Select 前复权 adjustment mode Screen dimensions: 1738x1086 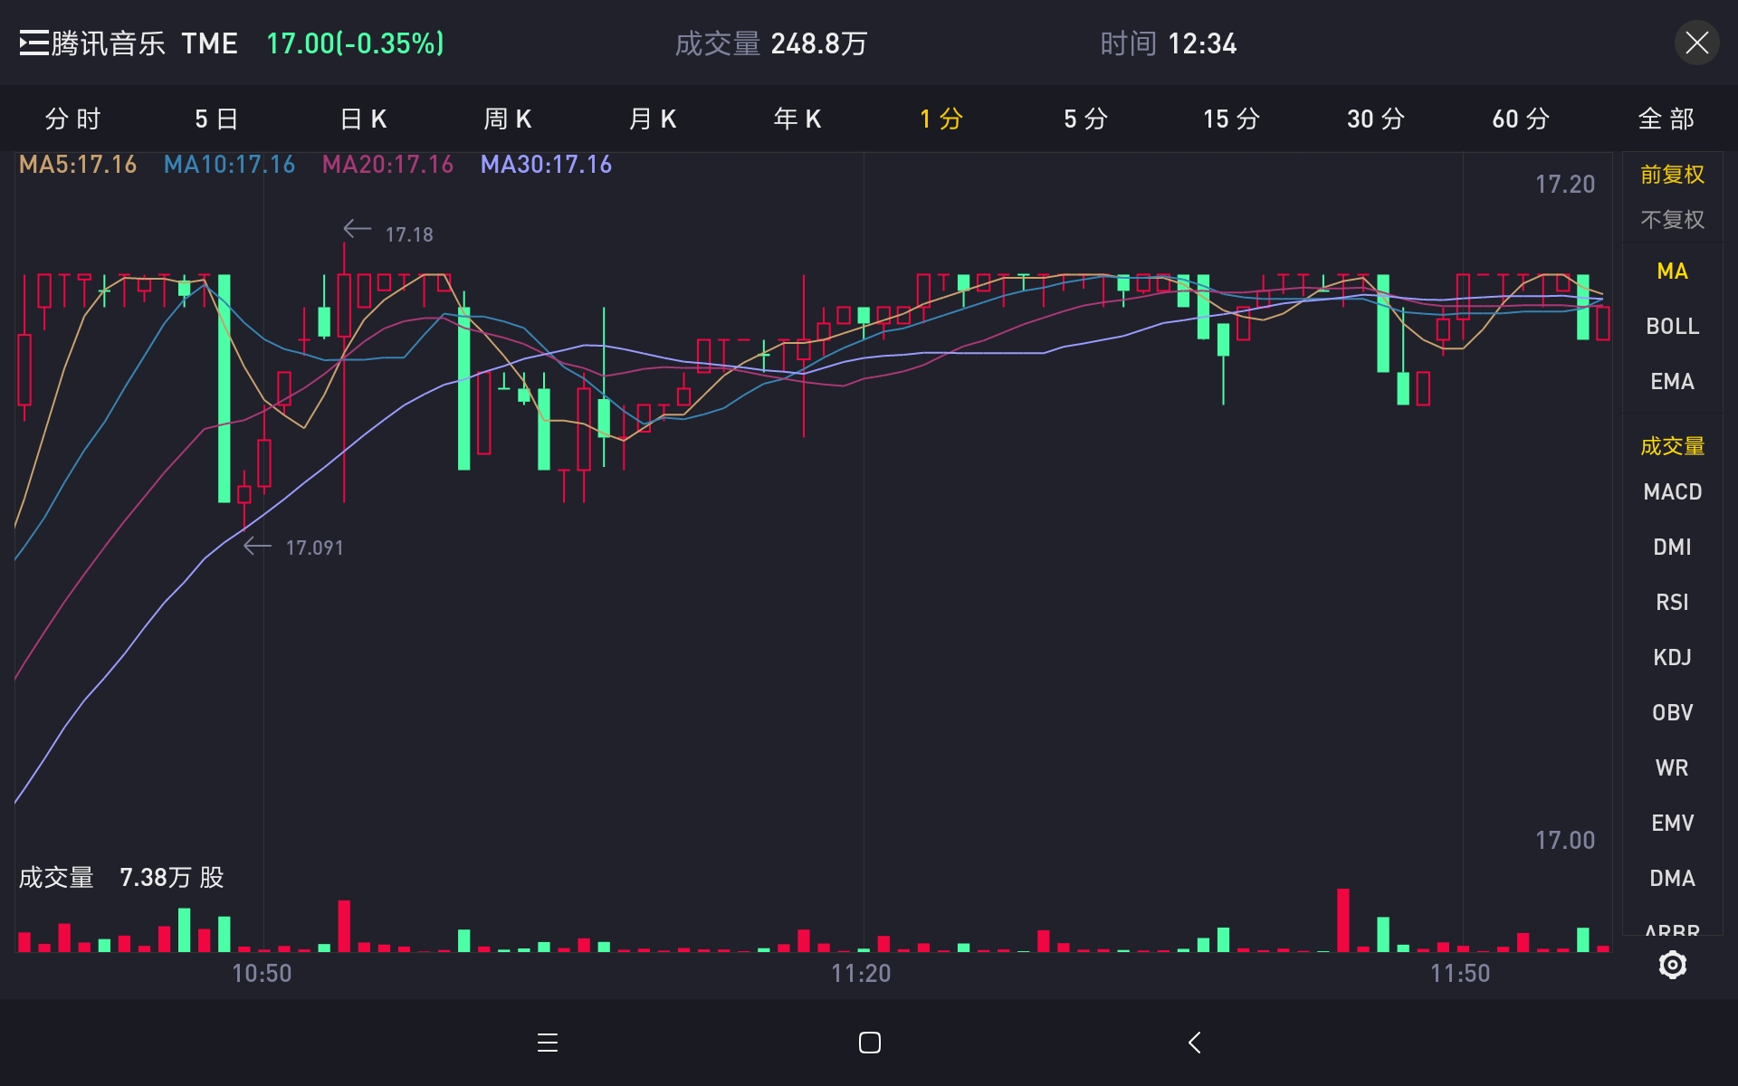[1672, 174]
